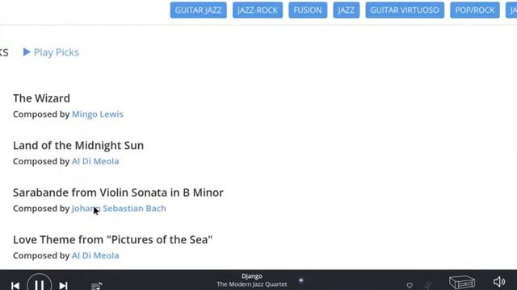Click now playing title Django
The height and width of the screenshot is (290, 517).
pos(252,276)
